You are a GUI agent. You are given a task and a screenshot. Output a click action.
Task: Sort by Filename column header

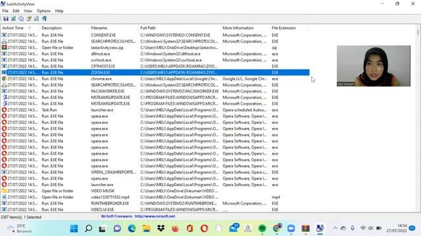click(x=114, y=28)
